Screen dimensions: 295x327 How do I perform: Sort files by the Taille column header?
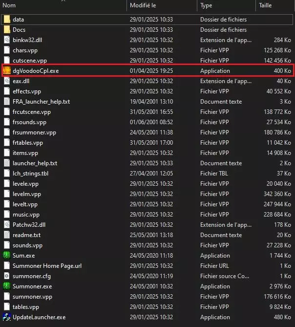point(265,5)
